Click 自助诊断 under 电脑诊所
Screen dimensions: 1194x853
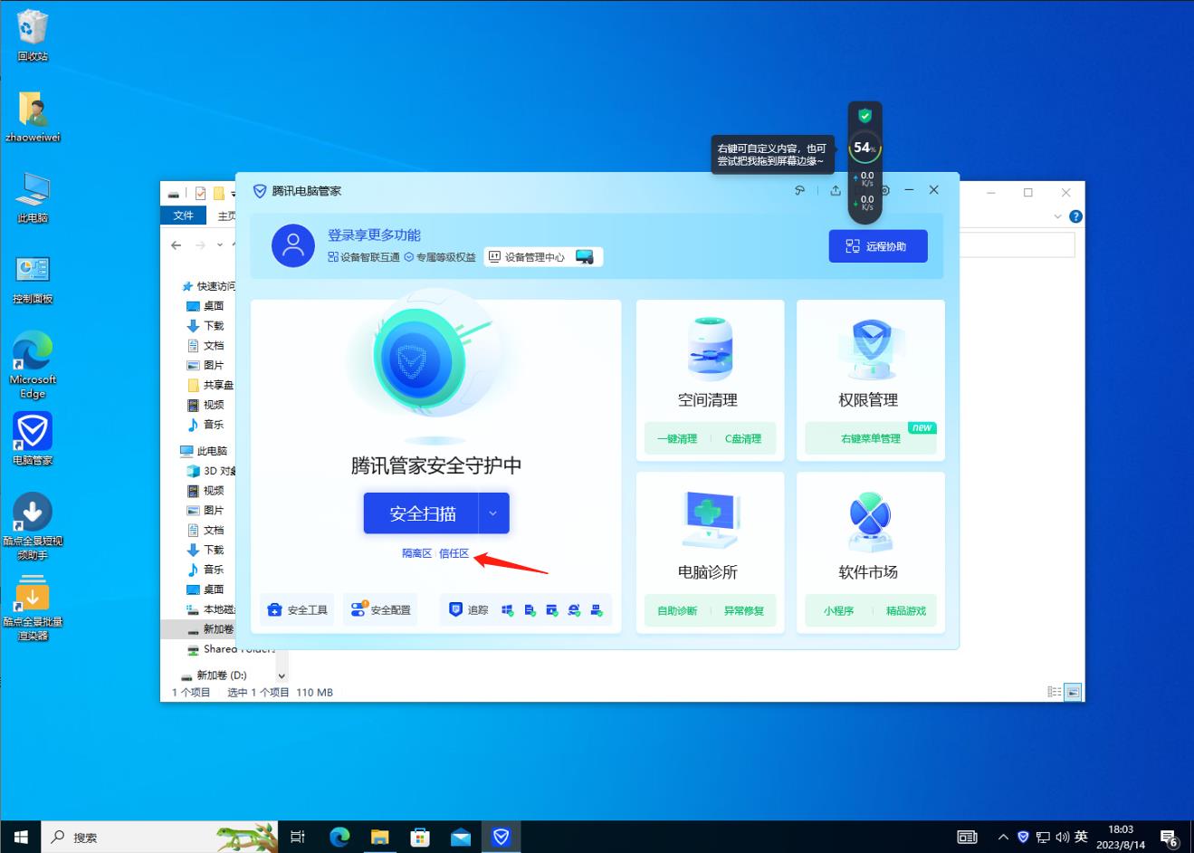[677, 610]
